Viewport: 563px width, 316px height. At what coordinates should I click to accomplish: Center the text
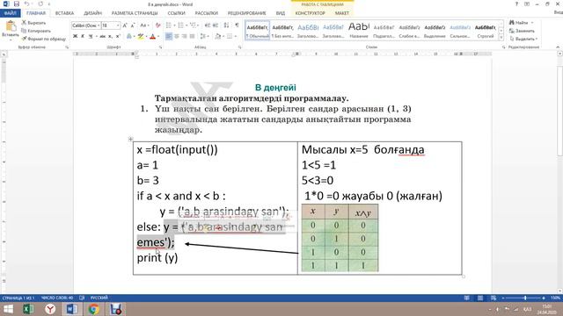pyautogui.click(x=177, y=36)
